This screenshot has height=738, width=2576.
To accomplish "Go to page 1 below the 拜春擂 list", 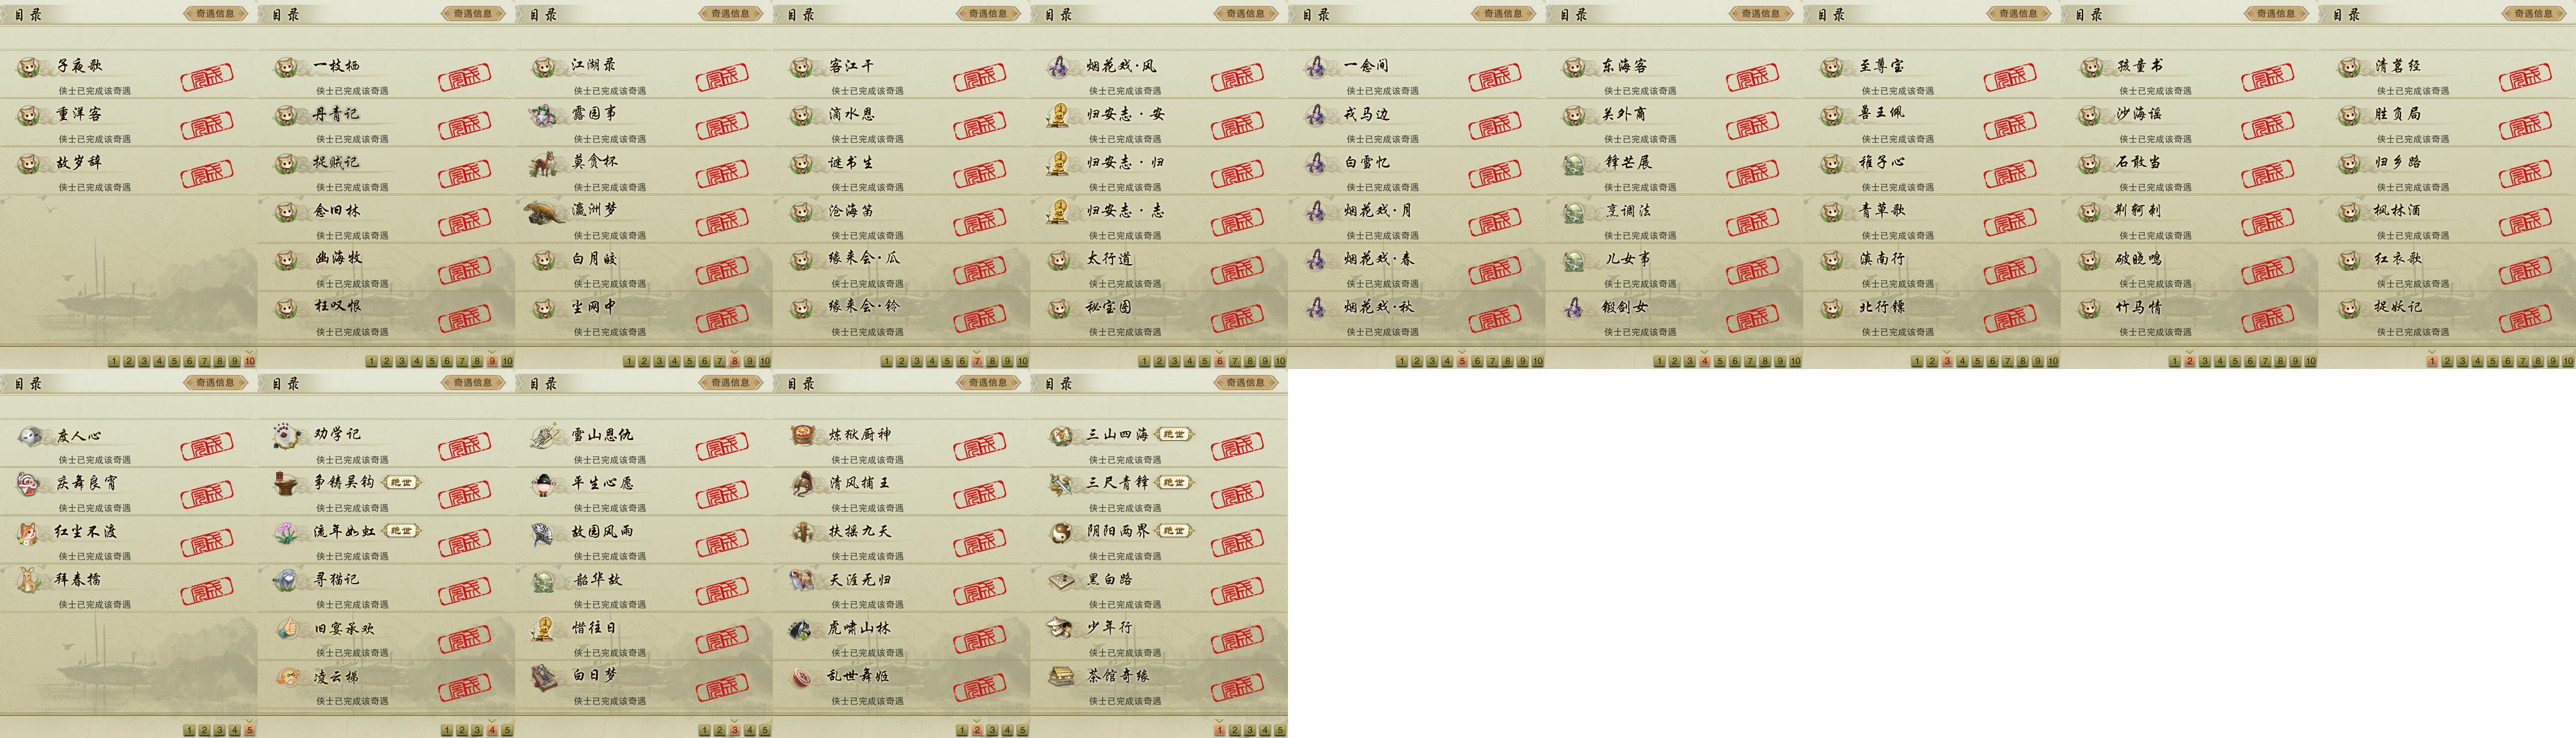I will [189, 730].
